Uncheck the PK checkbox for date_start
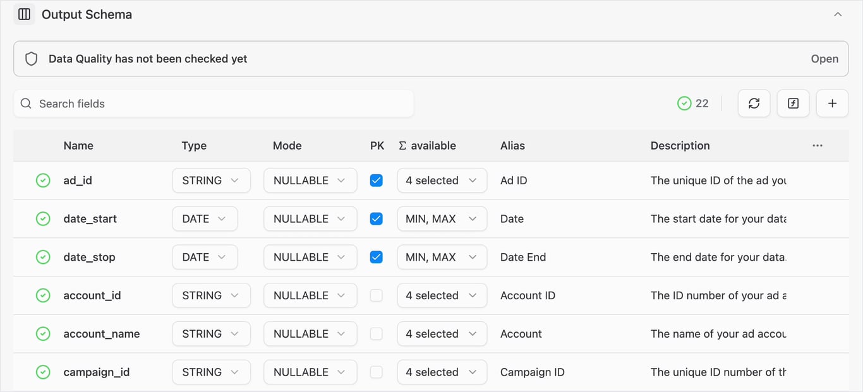The height and width of the screenshot is (392, 863). click(x=376, y=219)
